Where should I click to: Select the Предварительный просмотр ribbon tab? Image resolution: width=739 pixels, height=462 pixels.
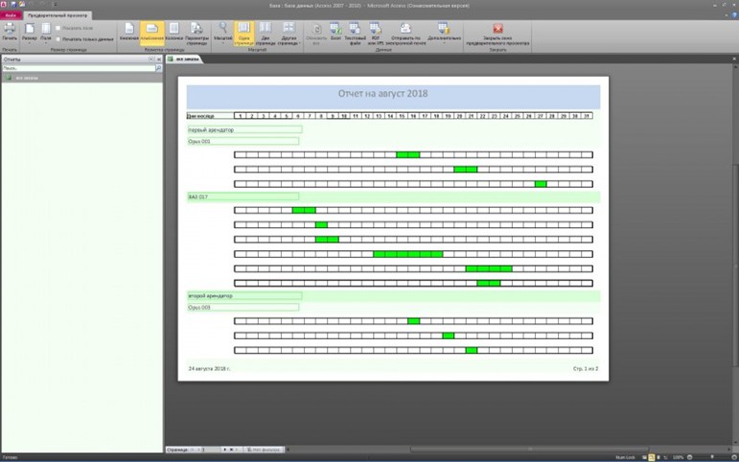click(58, 15)
